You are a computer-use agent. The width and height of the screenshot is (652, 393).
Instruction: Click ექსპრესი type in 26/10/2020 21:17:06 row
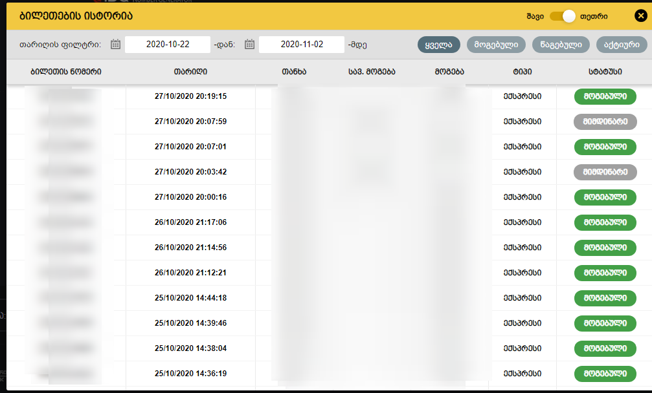[x=523, y=222]
